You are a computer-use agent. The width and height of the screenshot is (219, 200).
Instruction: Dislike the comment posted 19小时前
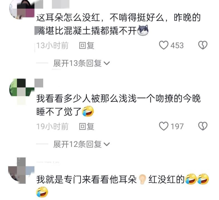203,126
